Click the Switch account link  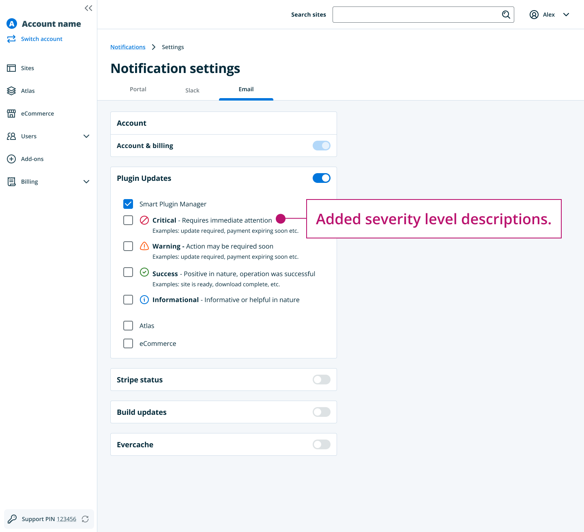coord(42,39)
